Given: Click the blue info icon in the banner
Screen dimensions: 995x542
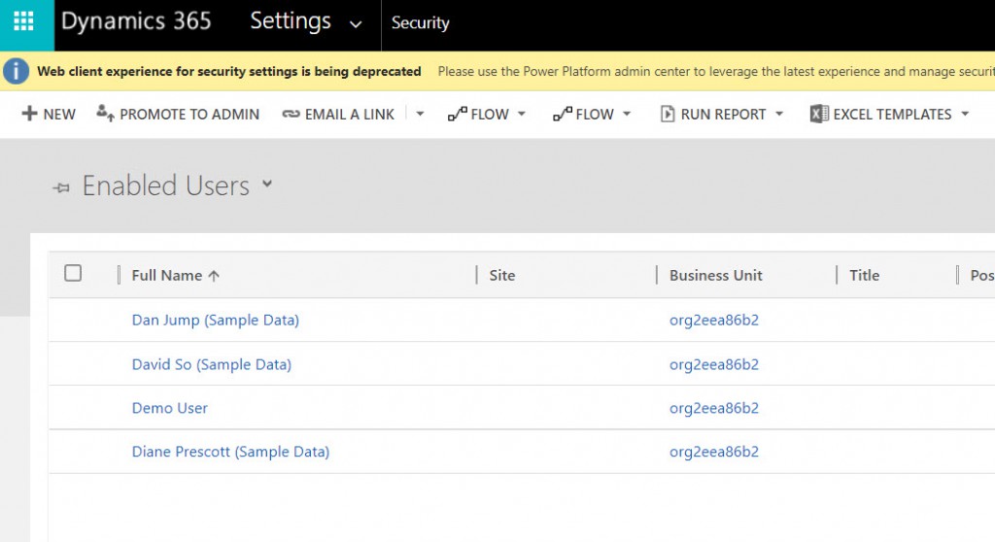Looking at the screenshot, I should tap(16, 71).
